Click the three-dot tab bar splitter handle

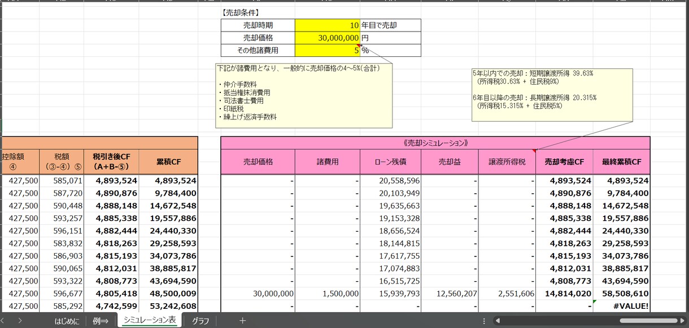(483, 321)
